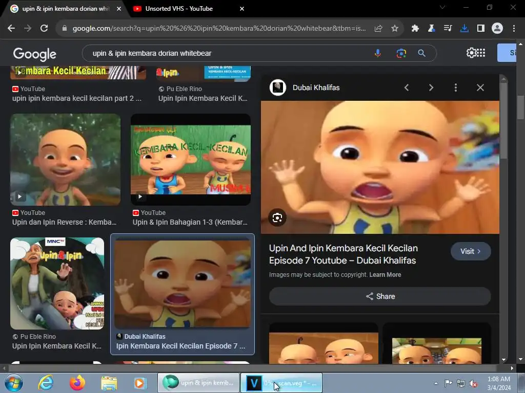Screen dimensions: 525x393
Task: Open the preview image title link
Action: 343,254
